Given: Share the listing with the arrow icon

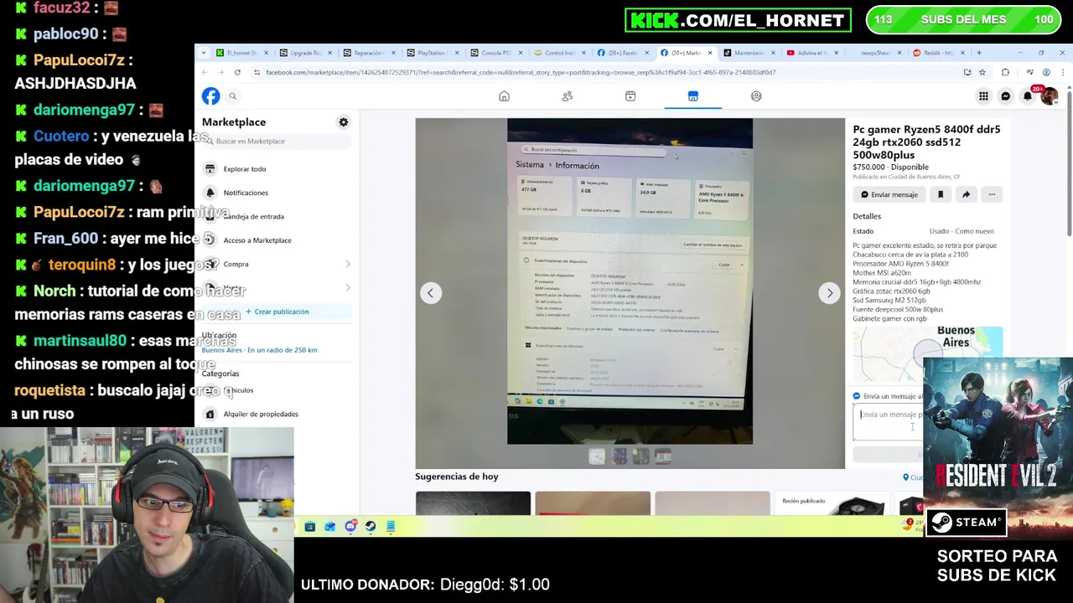Looking at the screenshot, I should point(966,194).
